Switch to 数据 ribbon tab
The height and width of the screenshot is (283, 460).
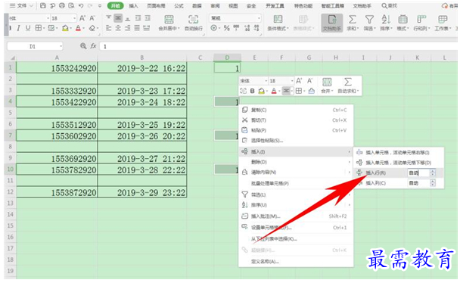(197, 6)
